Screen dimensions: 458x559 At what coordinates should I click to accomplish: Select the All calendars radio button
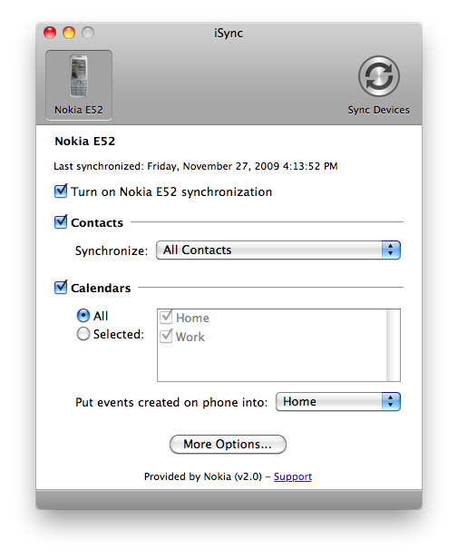83,316
